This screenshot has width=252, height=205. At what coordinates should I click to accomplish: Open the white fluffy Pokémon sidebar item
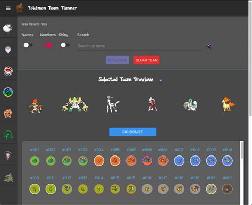pyautogui.click(x=8, y=28)
